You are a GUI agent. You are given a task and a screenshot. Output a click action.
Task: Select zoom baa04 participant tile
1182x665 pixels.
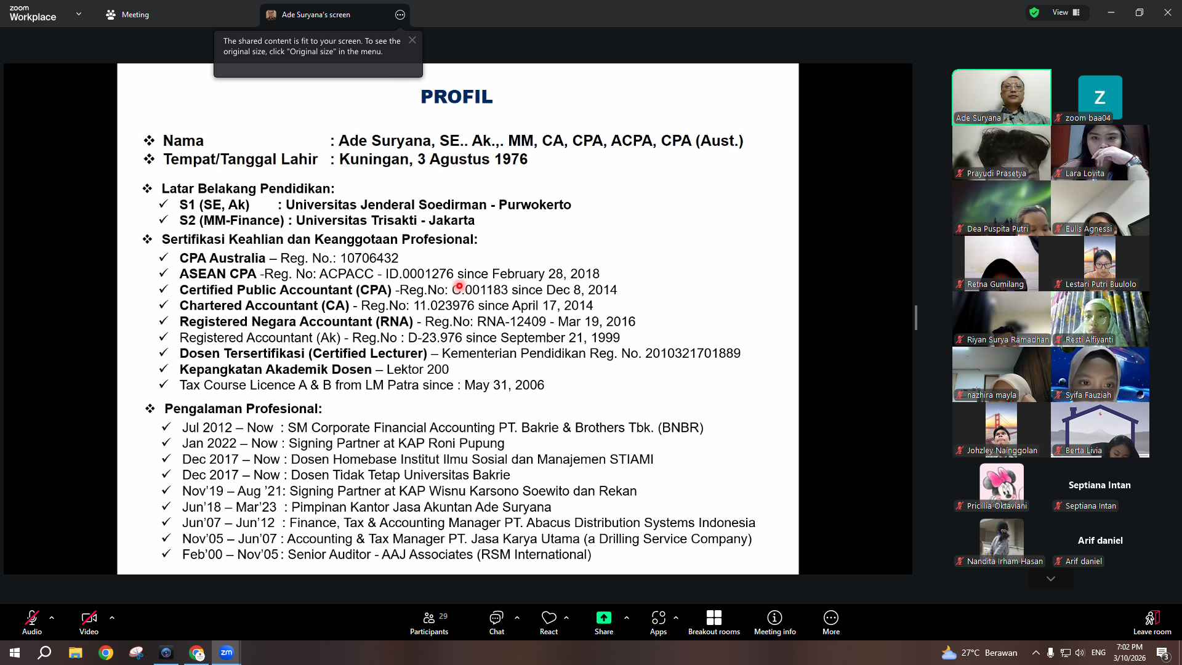pyautogui.click(x=1100, y=97)
